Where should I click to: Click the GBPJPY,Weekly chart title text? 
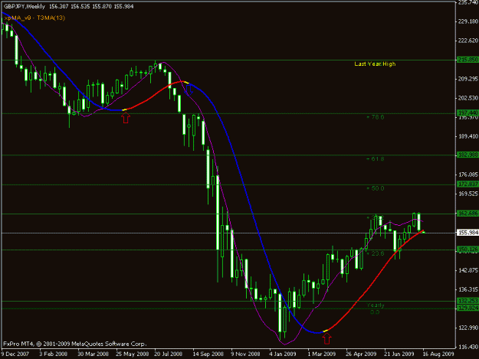[x=24, y=6]
